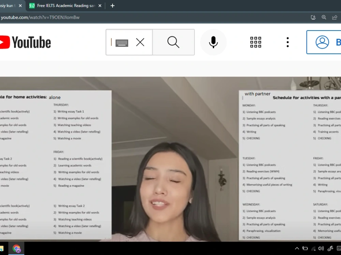The width and height of the screenshot is (341, 255).
Task: Click 'Sample essays analysis' under MONDAY
Action: [261, 119]
